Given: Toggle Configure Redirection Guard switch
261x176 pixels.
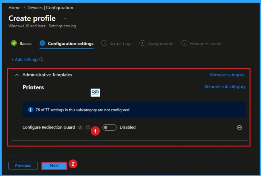Looking at the screenshot, I should (x=109, y=127).
